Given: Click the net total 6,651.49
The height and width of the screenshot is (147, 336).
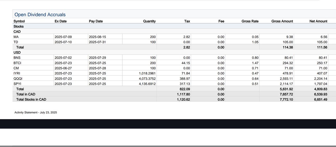Looking at the screenshot, I should [x=321, y=99].
